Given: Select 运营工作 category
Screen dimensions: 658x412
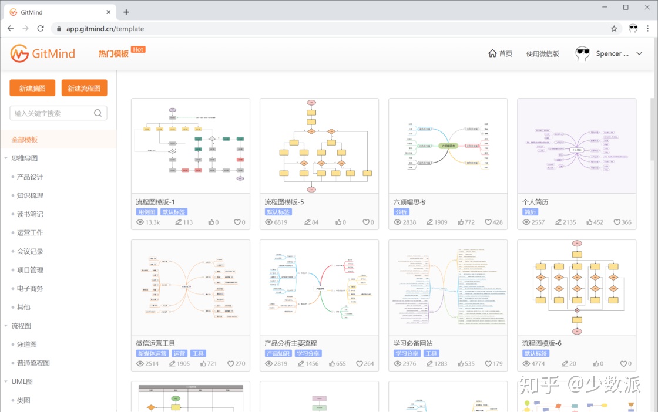Looking at the screenshot, I should pyautogui.click(x=30, y=232).
